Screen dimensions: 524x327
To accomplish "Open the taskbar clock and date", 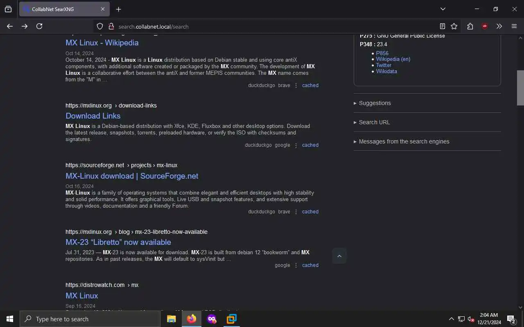I will coord(489,319).
